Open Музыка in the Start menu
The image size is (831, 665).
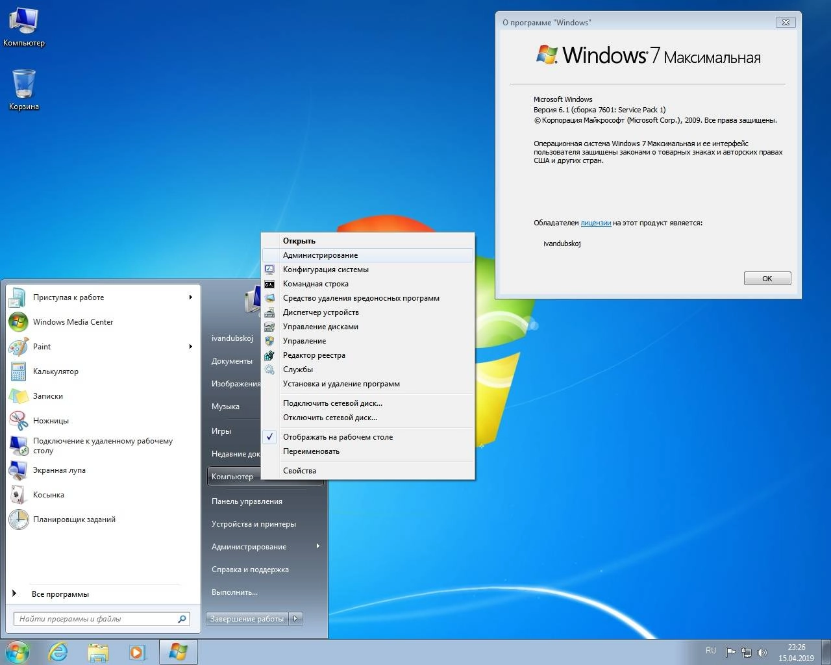[225, 407]
